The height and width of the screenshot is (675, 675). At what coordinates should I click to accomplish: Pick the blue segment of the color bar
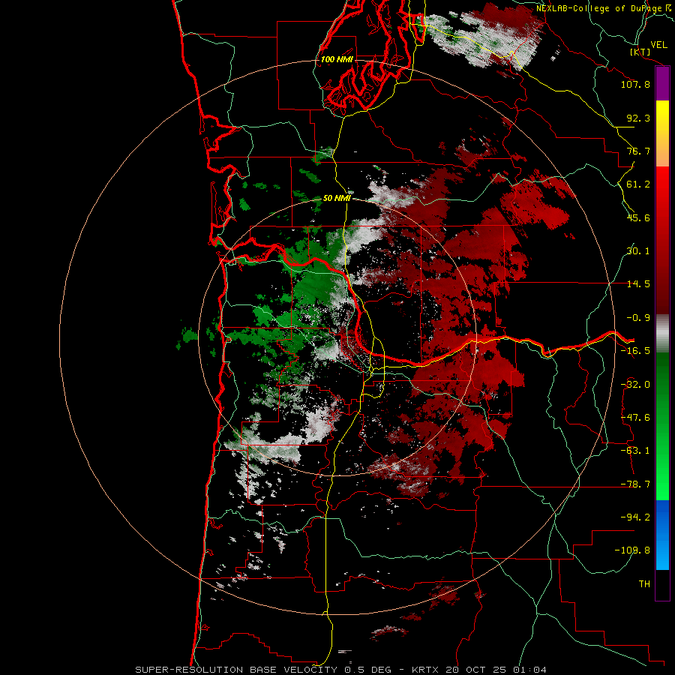coord(662,535)
